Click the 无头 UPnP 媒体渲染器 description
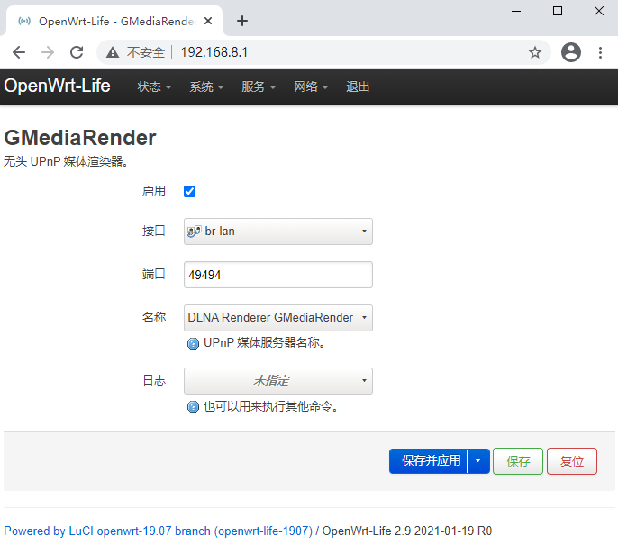 pyautogui.click(x=67, y=161)
